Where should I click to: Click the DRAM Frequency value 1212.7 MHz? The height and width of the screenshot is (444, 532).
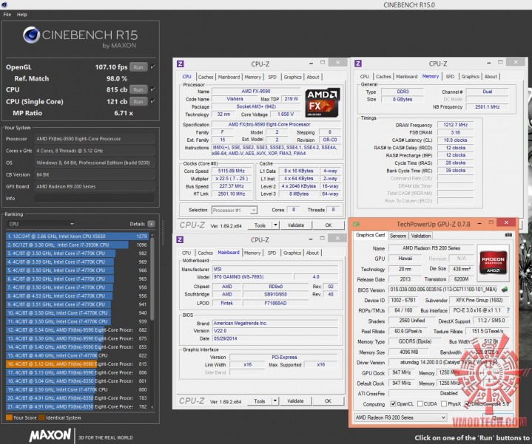[x=455, y=125]
